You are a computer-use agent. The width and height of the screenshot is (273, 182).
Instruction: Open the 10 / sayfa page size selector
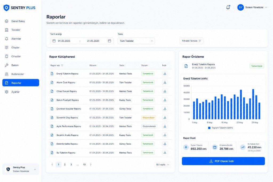point(162,165)
